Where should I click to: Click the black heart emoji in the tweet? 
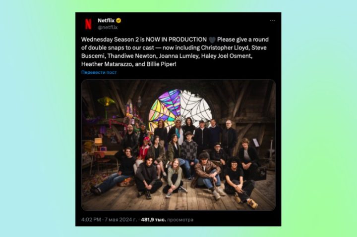212,40
